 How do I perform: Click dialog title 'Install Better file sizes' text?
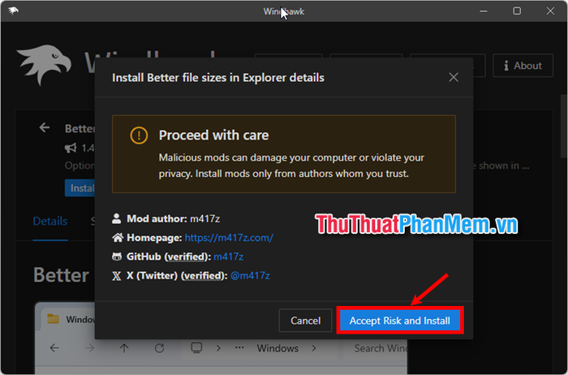pyautogui.click(x=218, y=78)
